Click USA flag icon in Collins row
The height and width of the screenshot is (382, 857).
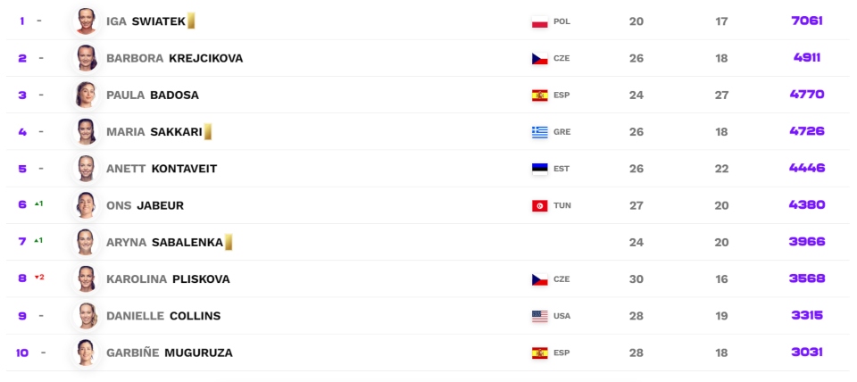[539, 316]
